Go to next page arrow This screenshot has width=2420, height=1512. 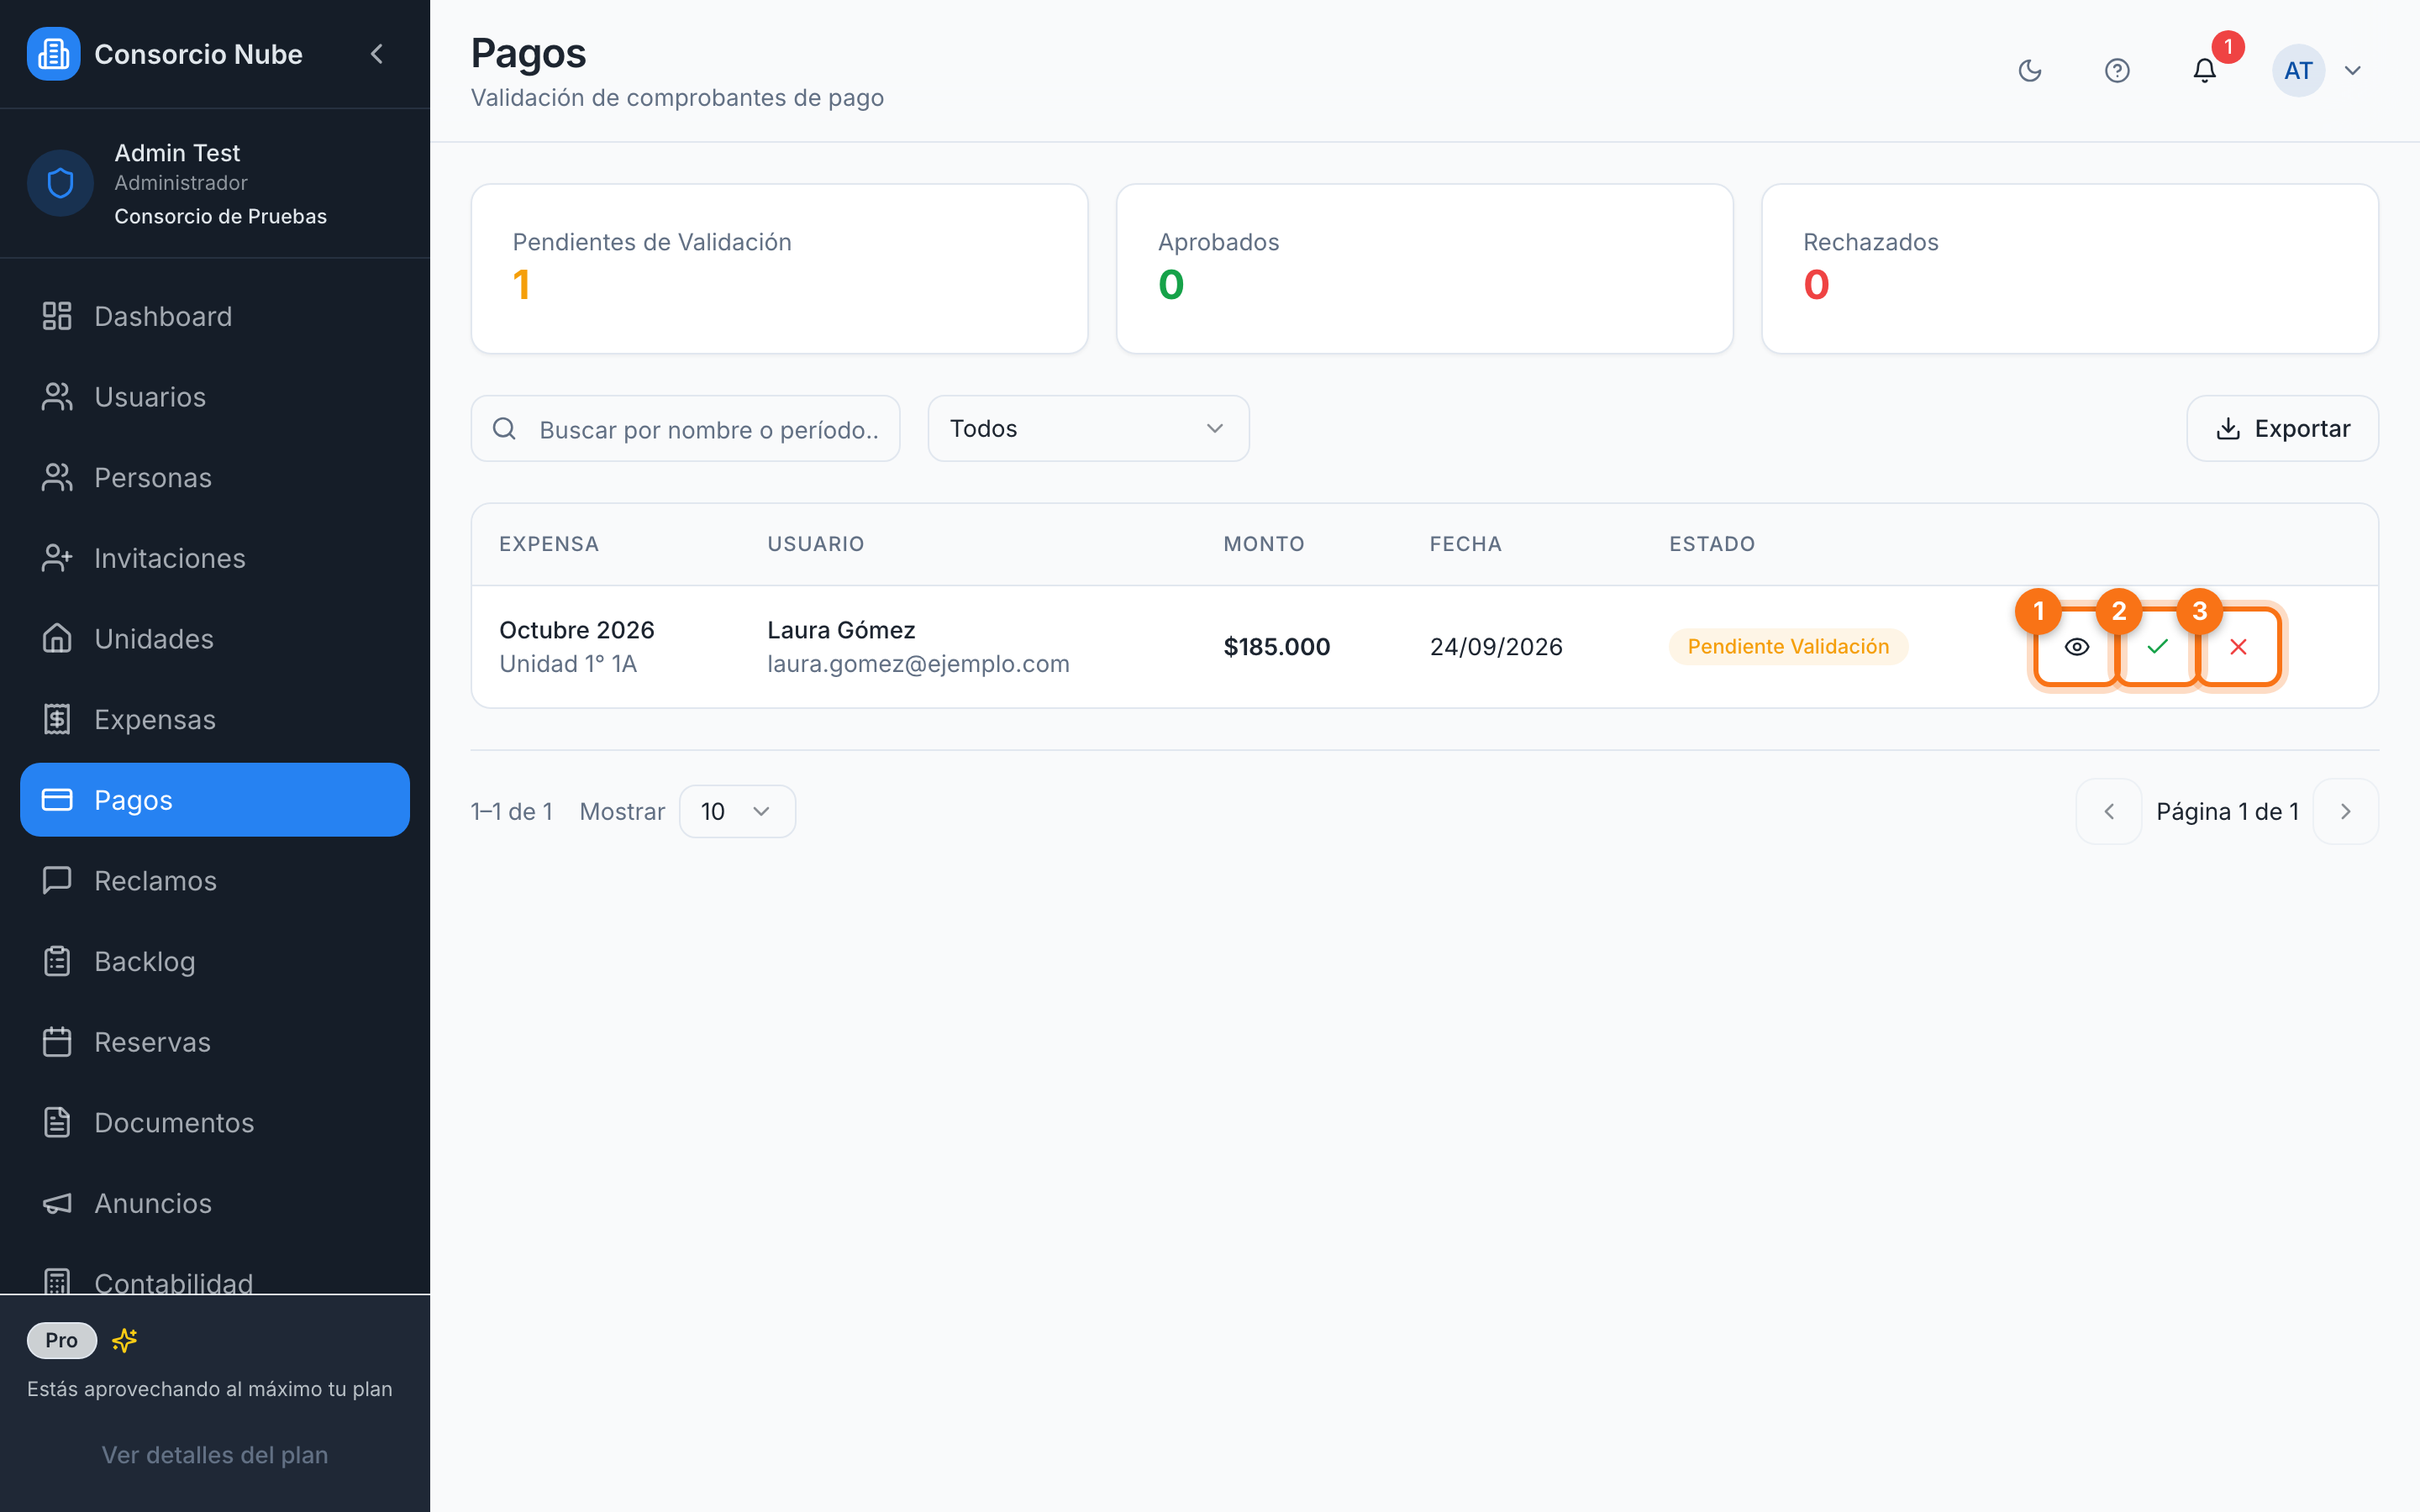pos(2345,811)
